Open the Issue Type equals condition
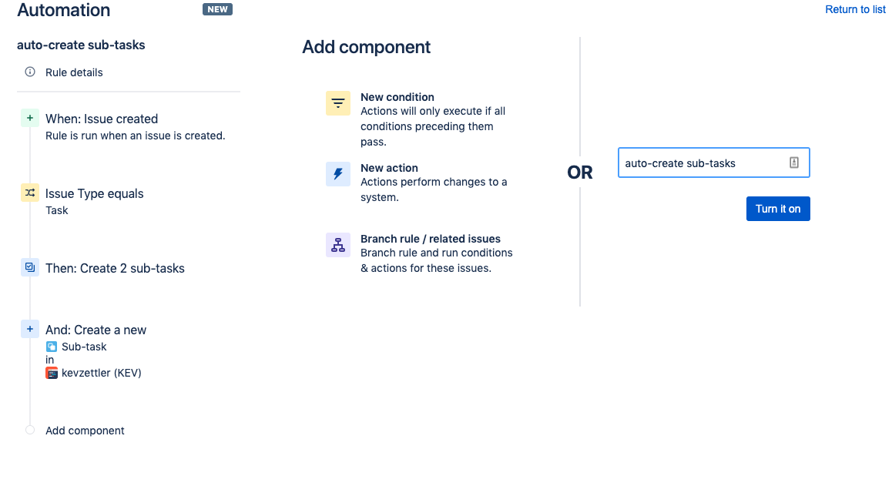Viewport: 892px width, 486px height. tap(94, 193)
